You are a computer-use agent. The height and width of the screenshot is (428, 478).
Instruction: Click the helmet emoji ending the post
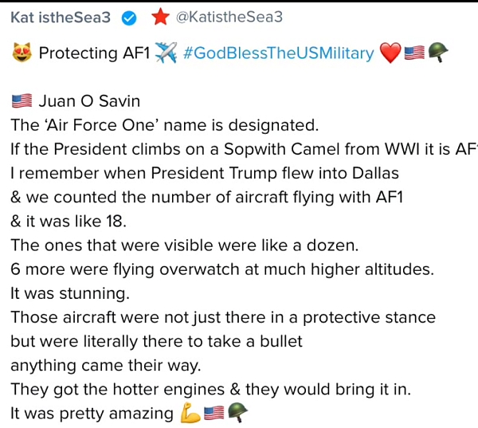coord(237,413)
